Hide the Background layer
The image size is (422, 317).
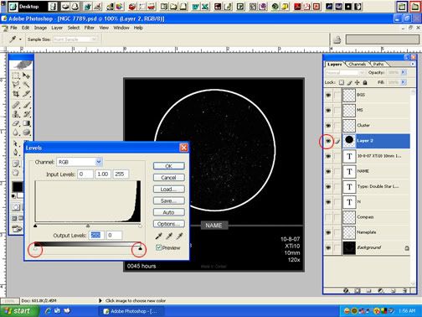pyautogui.click(x=328, y=247)
